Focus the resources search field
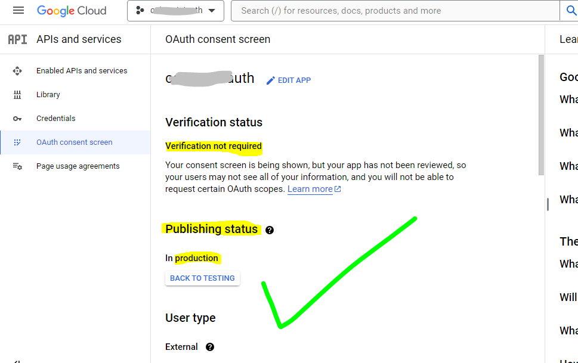This screenshot has width=578, height=363. click(395, 11)
